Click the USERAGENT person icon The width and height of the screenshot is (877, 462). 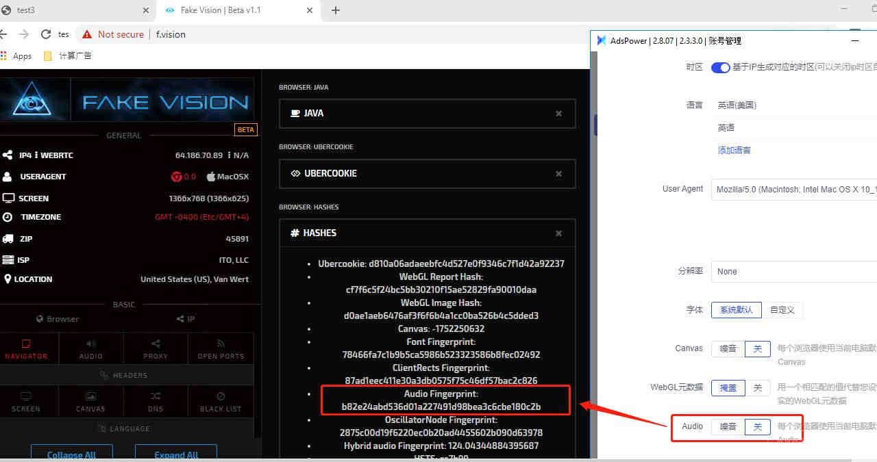[x=8, y=177]
